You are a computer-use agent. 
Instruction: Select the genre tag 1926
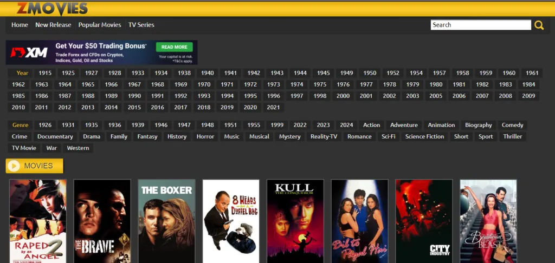point(45,125)
